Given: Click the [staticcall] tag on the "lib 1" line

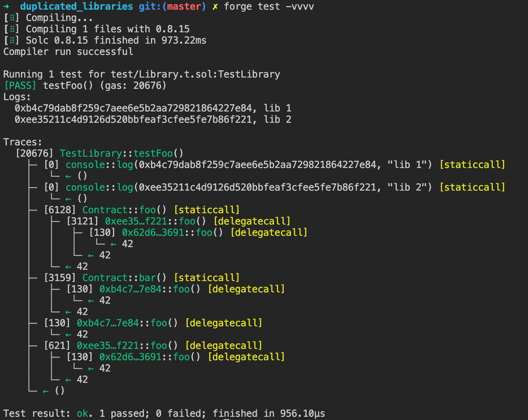Looking at the screenshot, I should tap(472, 165).
